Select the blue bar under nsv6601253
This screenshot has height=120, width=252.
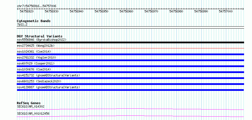click(x=130, y=84)
